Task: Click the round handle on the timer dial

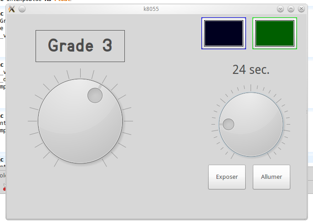Action: click(228, 124)
